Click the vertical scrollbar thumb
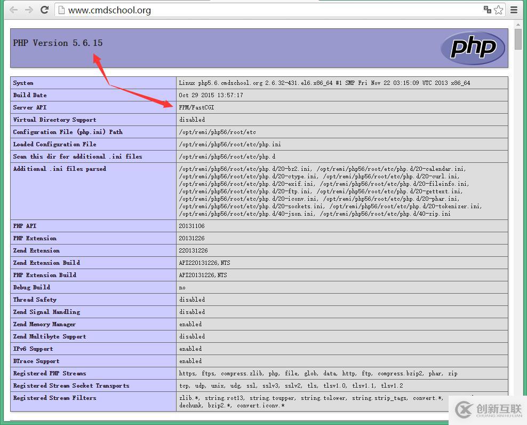527x425 pixels. click(x=517, y=40)
